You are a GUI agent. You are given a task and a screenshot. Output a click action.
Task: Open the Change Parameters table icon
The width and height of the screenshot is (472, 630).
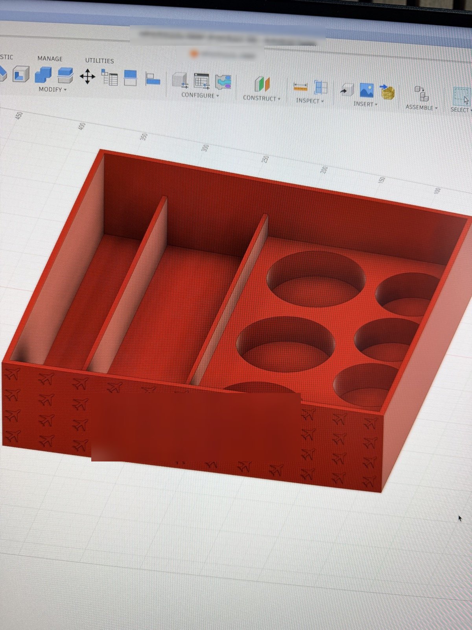click(109, 77)
